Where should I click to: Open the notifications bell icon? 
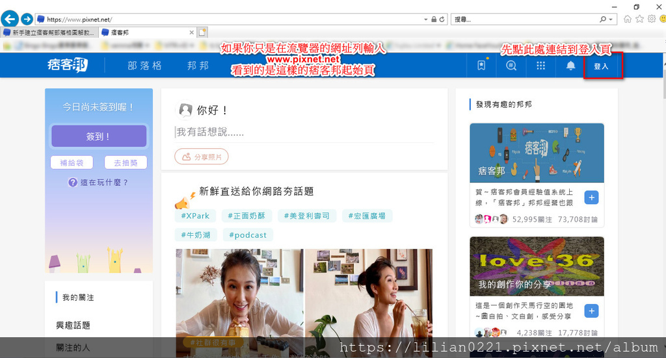570,66
